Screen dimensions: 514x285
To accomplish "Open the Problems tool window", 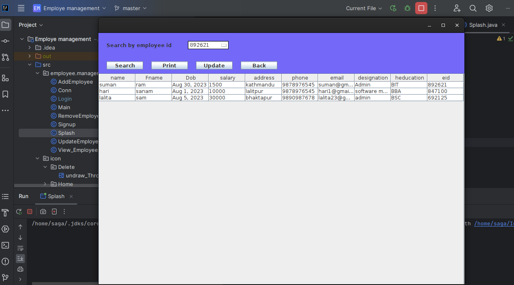I will point(5,261).
